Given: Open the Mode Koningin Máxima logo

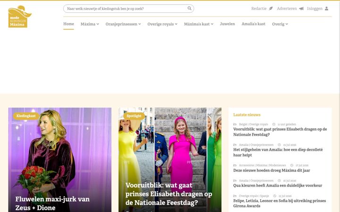Looking at the screenshot, I should [20, 16].
